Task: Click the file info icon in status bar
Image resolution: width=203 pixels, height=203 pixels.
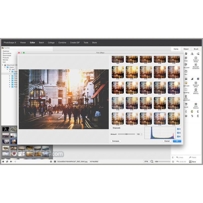Action: (55, 161)
